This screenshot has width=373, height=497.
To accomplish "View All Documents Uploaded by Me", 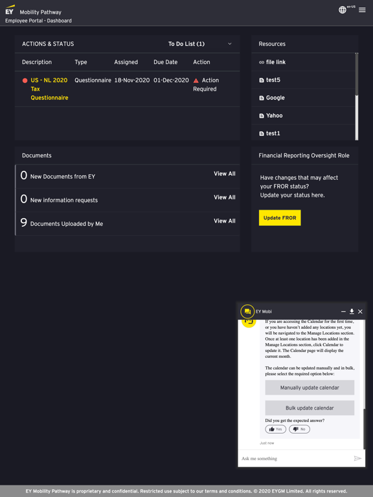I will click(225, 221).
